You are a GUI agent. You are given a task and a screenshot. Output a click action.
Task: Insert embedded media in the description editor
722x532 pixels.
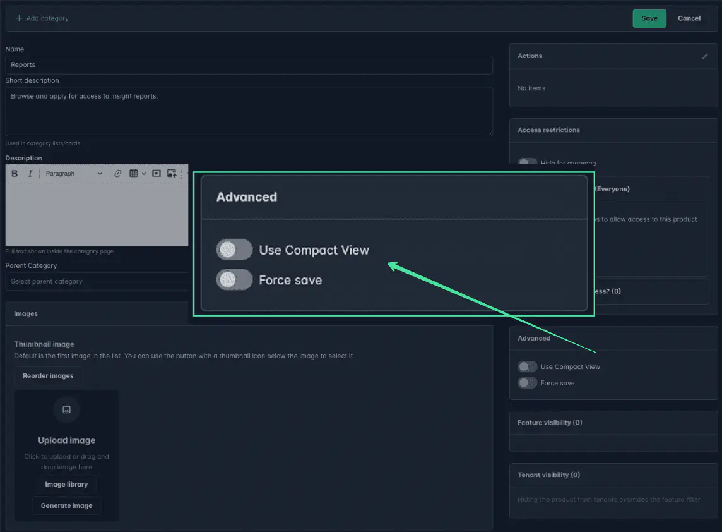tap(157, 173)
